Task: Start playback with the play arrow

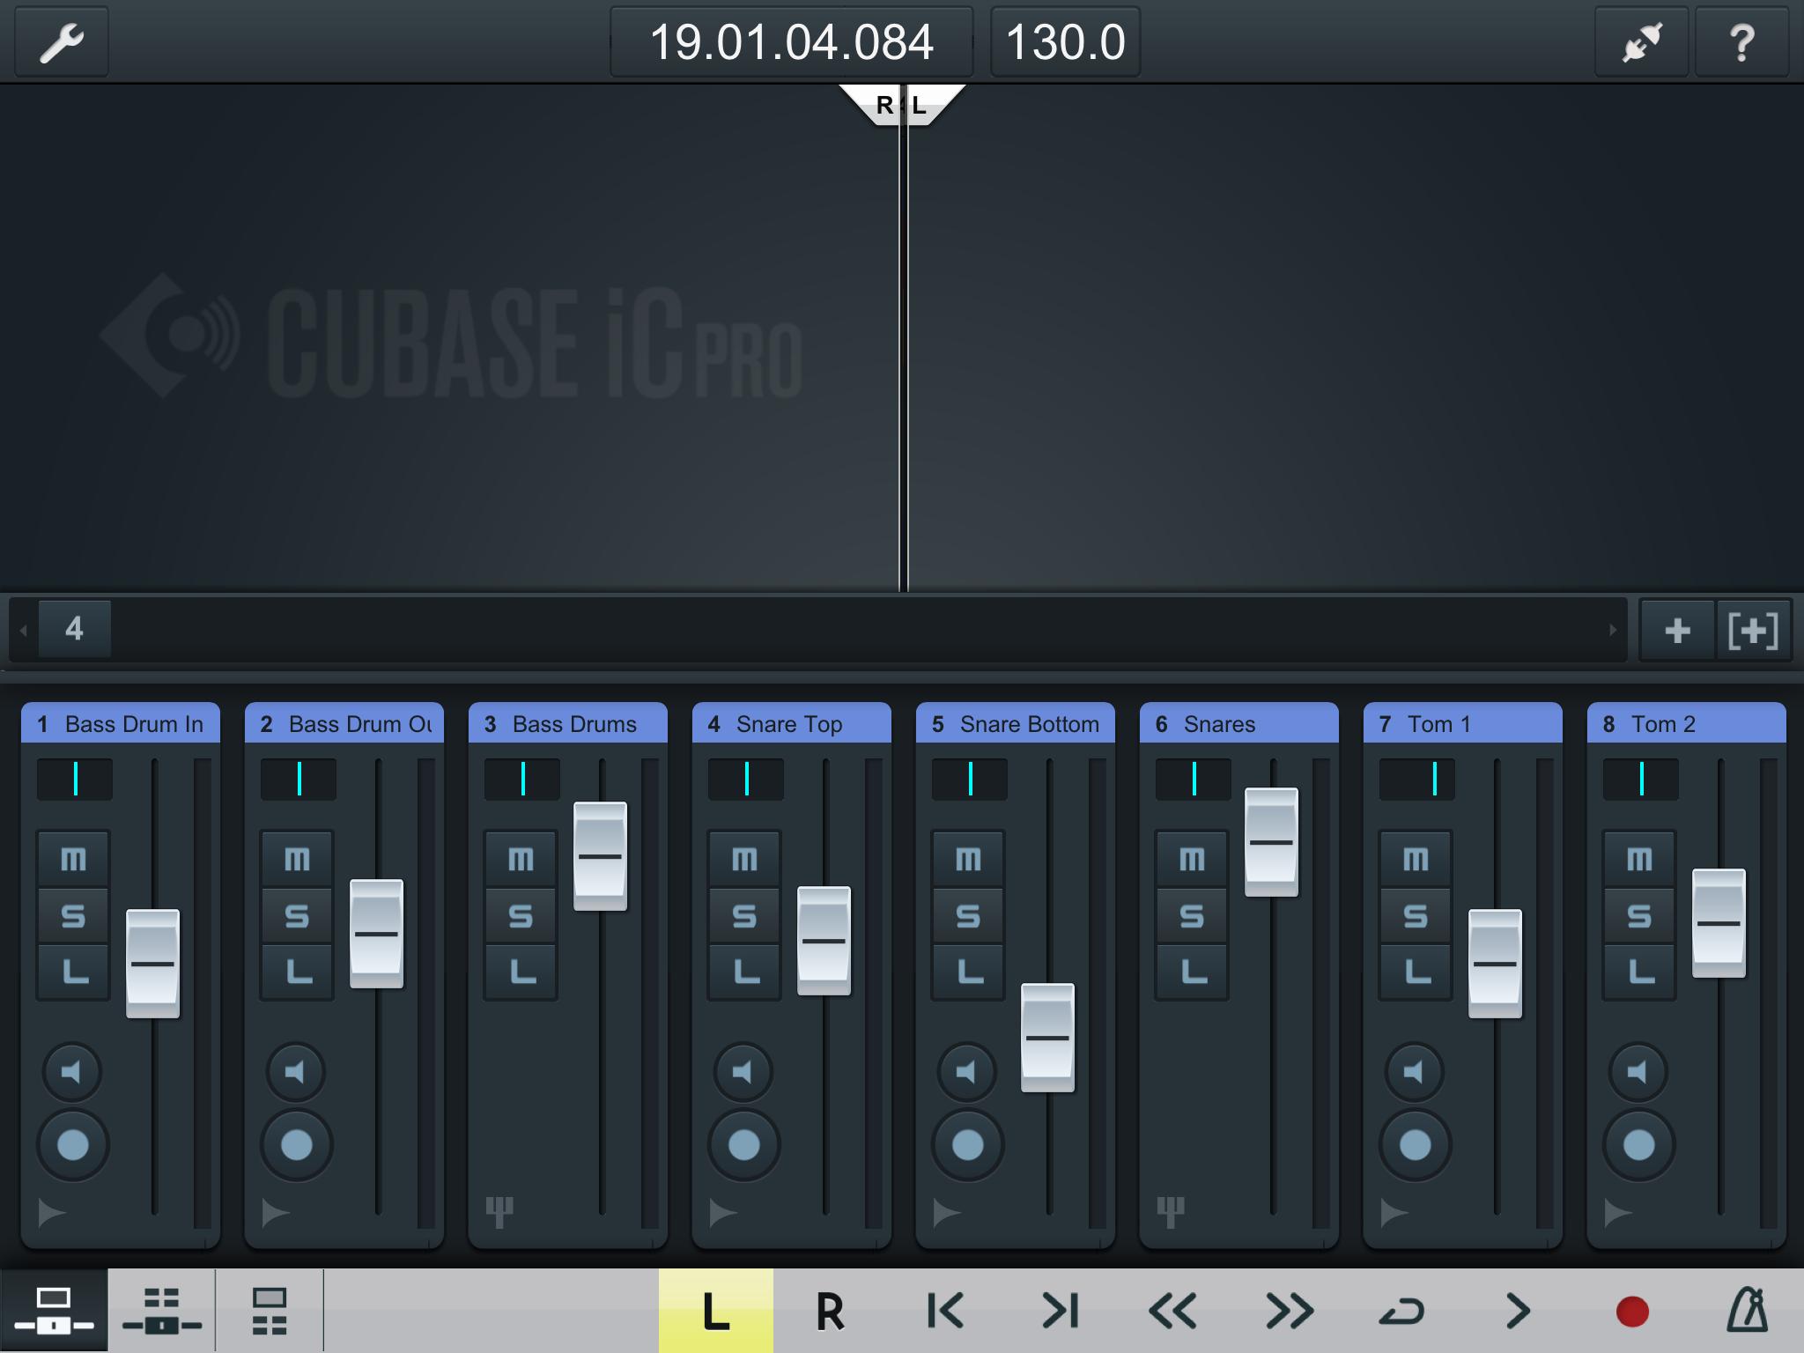Action: (x=1518, y=1311)
